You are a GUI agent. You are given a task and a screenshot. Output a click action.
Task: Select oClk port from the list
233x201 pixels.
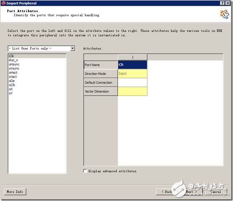pos(37,85)
